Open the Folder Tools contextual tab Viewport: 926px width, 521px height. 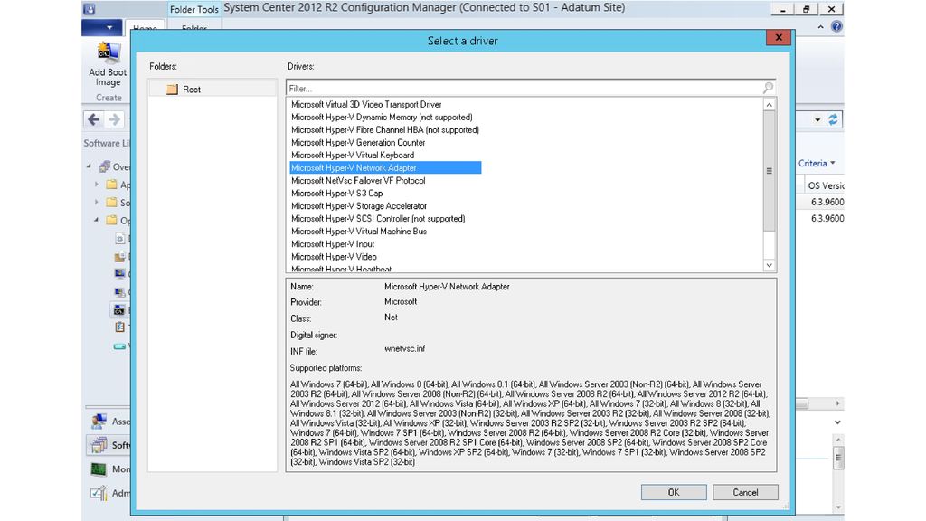click(x=194, y=9)
